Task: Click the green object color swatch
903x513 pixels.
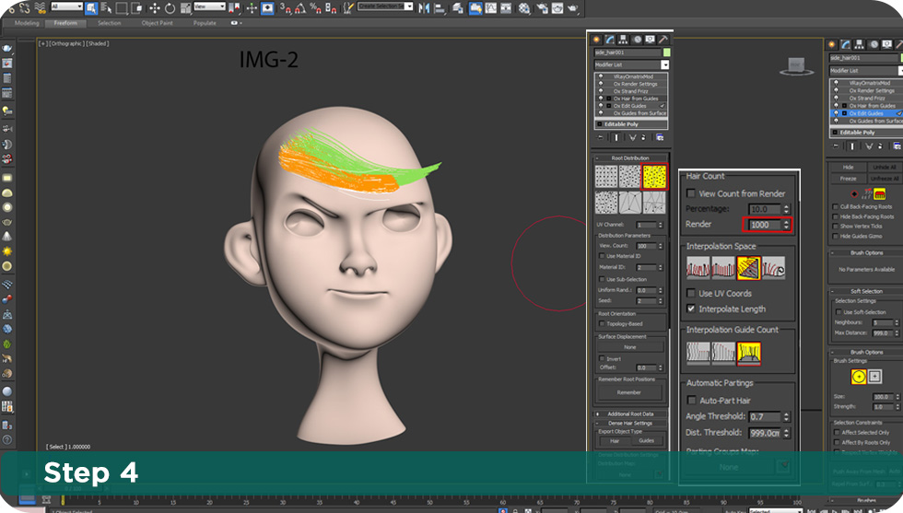Action: (665, 54)
